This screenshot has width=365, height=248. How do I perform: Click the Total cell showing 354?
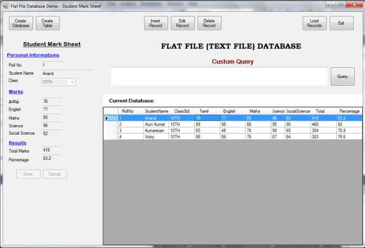click(323, 131)
